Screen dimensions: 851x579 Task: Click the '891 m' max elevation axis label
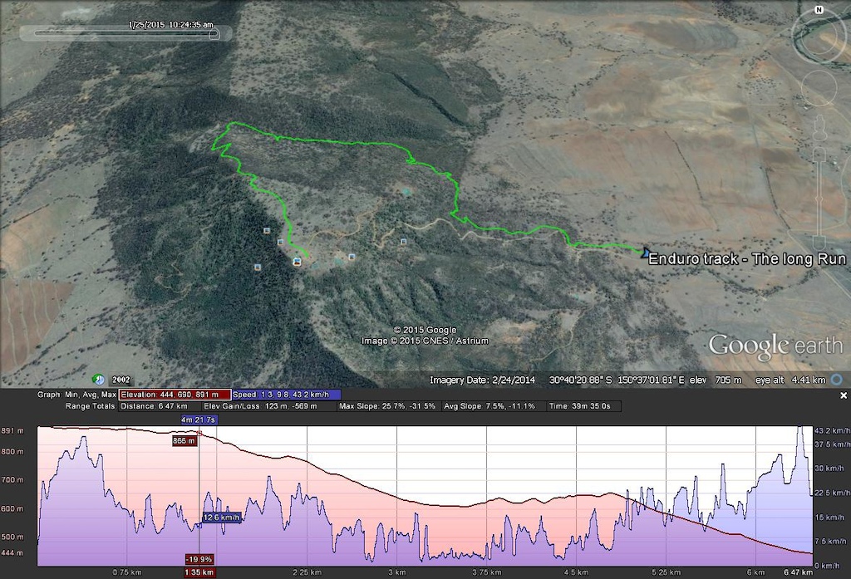12,431
